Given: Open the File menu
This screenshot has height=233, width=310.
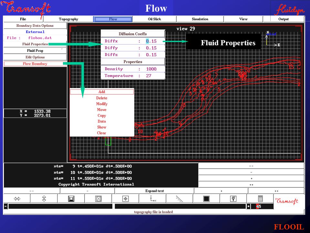Looking at the screenshot, I should click(x=23, y=19).
